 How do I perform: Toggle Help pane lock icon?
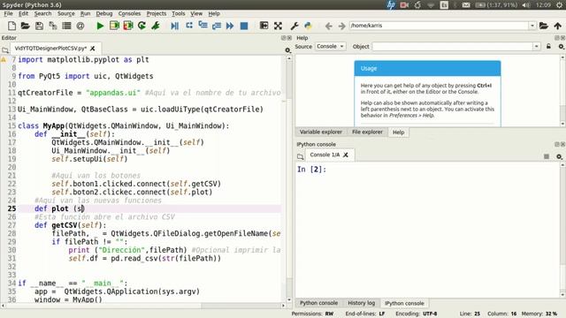click(548, 47)
